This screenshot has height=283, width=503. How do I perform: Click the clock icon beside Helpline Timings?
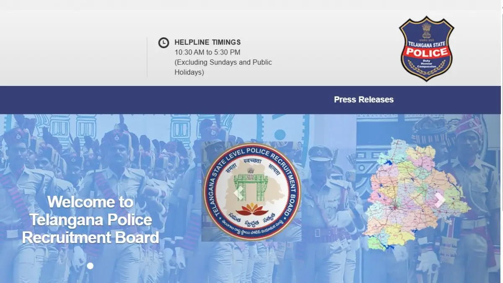pos(163,43)
